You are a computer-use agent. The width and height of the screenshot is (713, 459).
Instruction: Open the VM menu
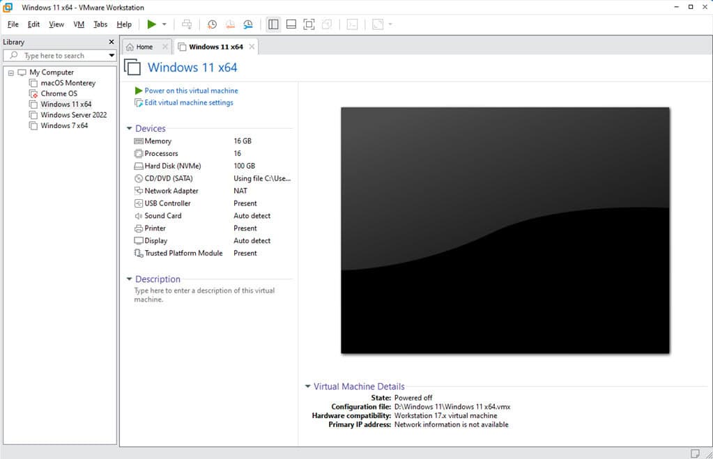coord(79,24)
